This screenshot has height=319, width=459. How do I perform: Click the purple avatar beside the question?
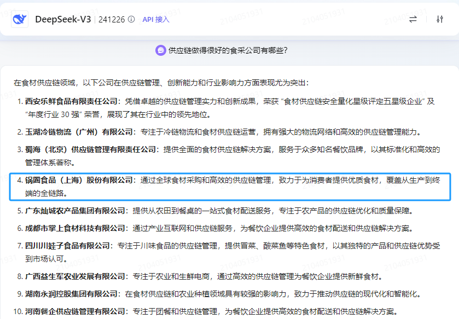point(161,50)
